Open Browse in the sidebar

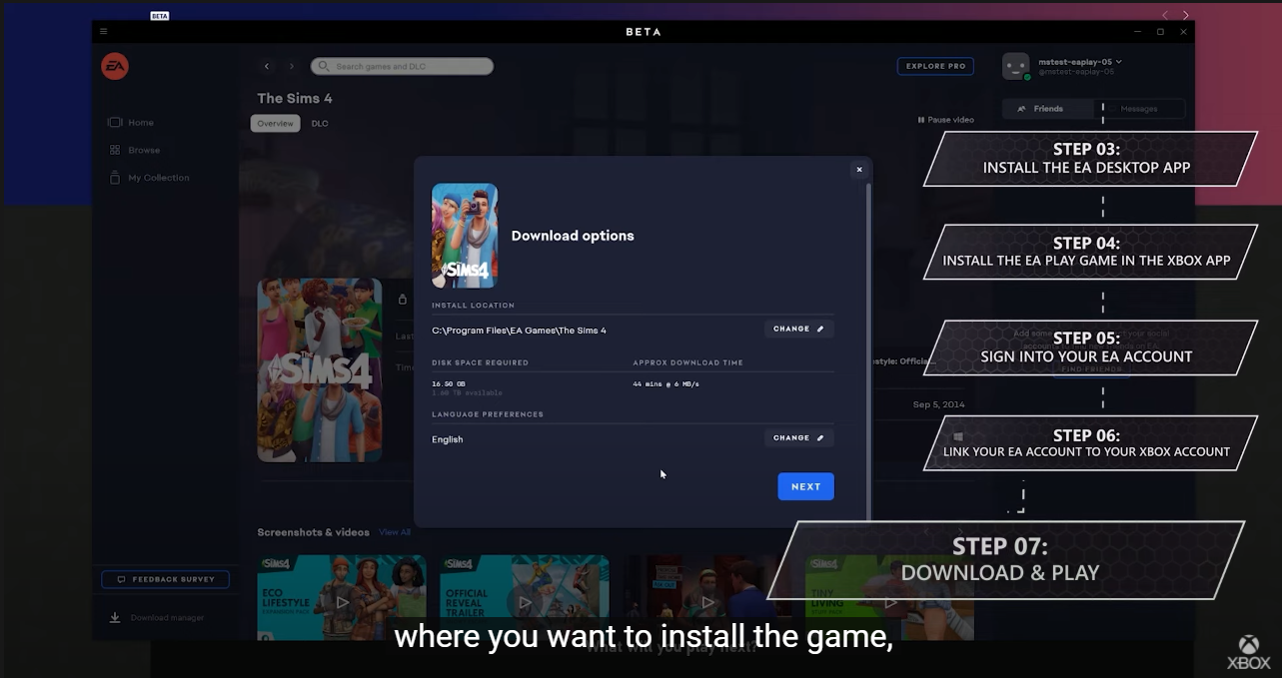pos(134,150)
